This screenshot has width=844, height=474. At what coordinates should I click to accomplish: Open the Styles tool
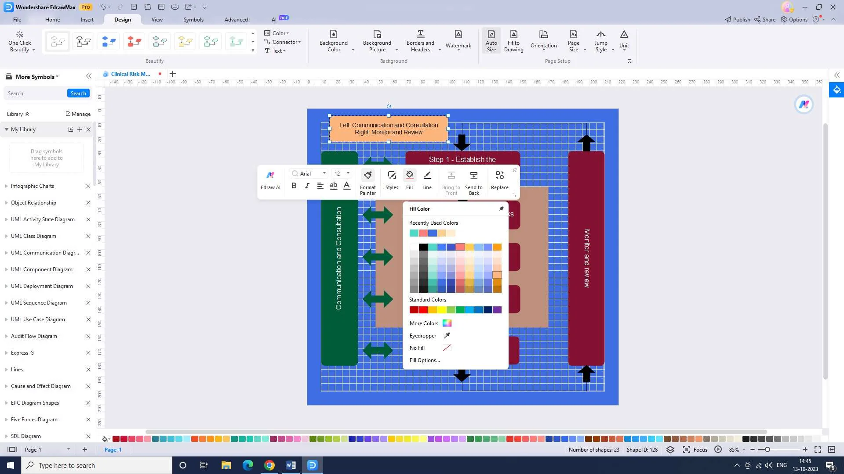coord(391,176)
